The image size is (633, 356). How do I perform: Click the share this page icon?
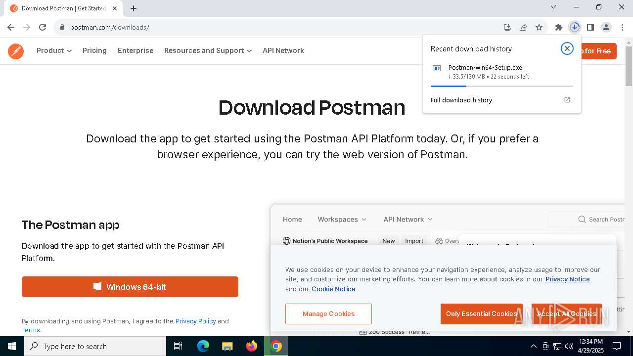(x=523, y=27)
